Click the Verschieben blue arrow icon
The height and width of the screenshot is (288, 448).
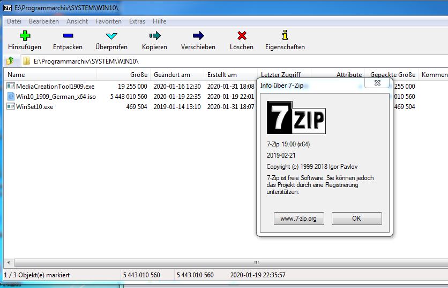click(x=198, y=36)
